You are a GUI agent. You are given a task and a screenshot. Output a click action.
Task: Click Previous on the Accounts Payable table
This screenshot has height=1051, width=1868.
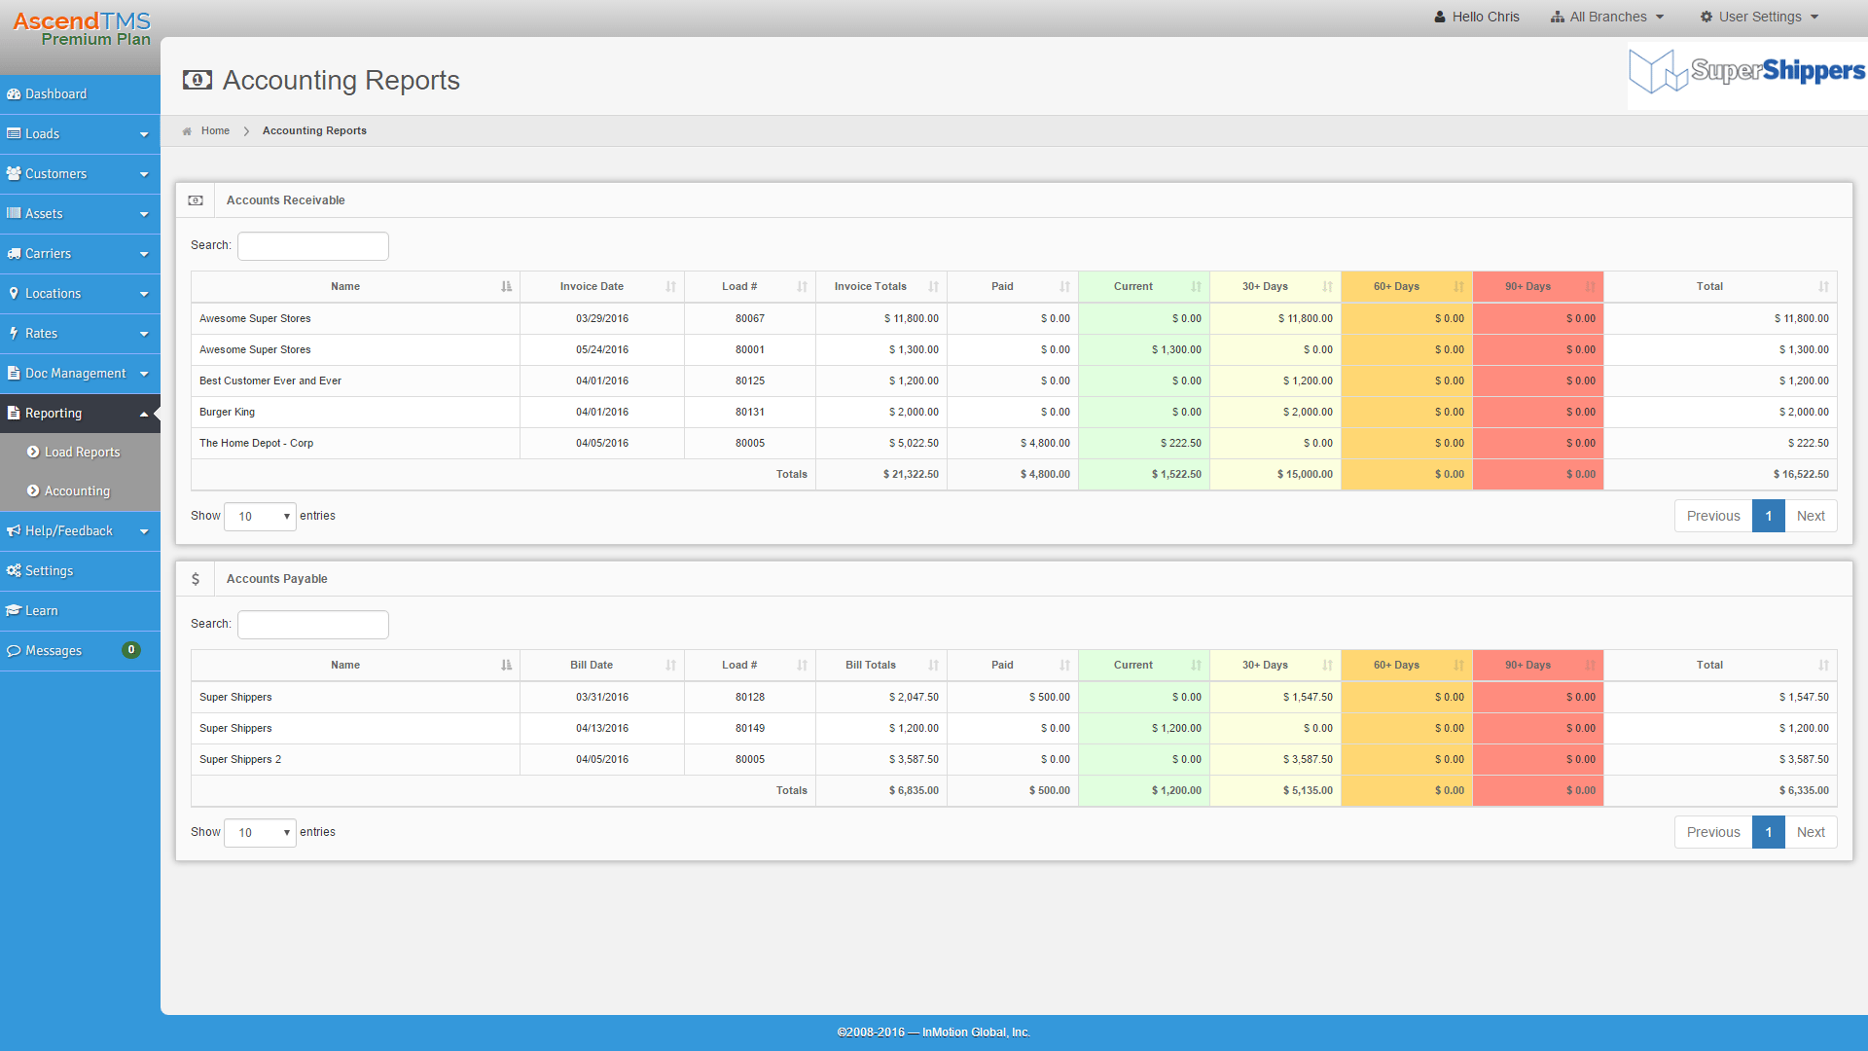point(1713,832)
